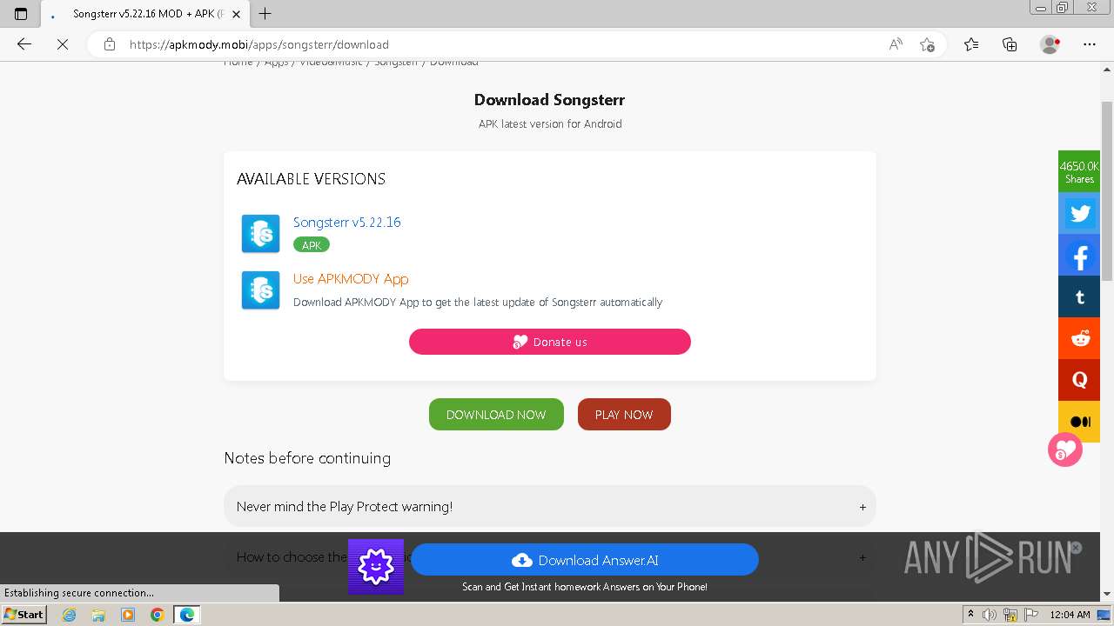Screen dimensions: 1114x626
Task: Click the Answer.AI purple app icon
Action: [376, 567]
